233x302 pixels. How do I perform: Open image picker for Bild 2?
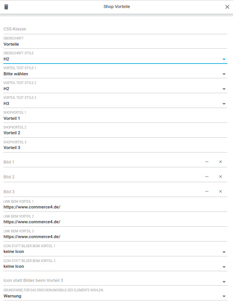coord(207,176)
